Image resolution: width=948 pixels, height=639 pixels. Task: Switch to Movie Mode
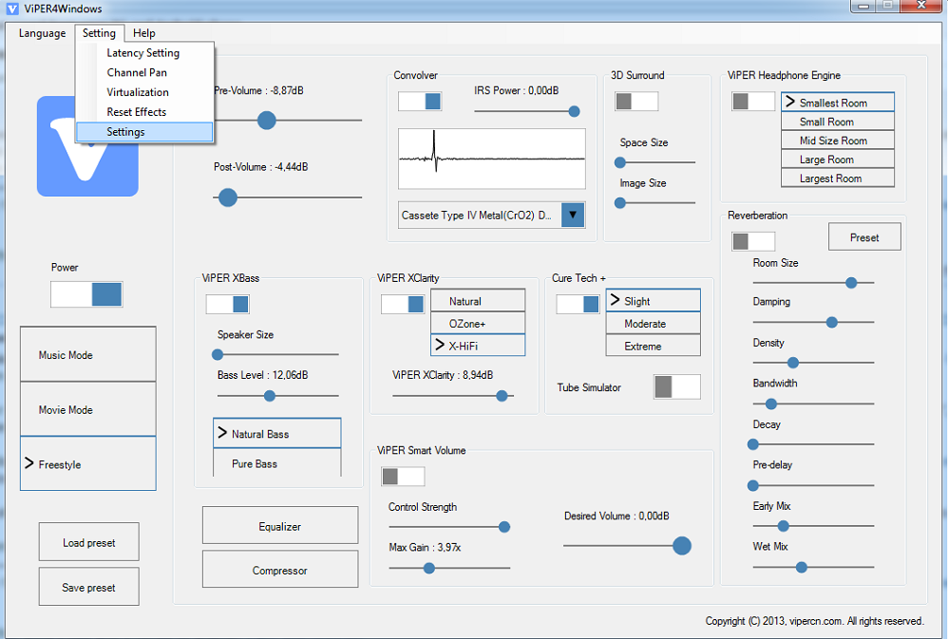88,409
